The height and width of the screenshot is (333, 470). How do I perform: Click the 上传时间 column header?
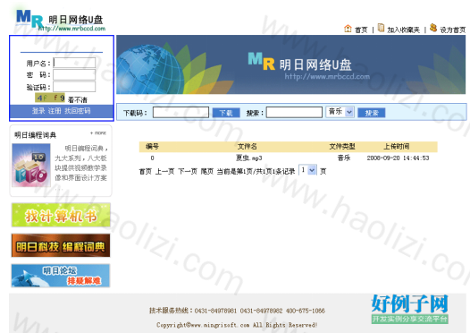tap(396, 147)
